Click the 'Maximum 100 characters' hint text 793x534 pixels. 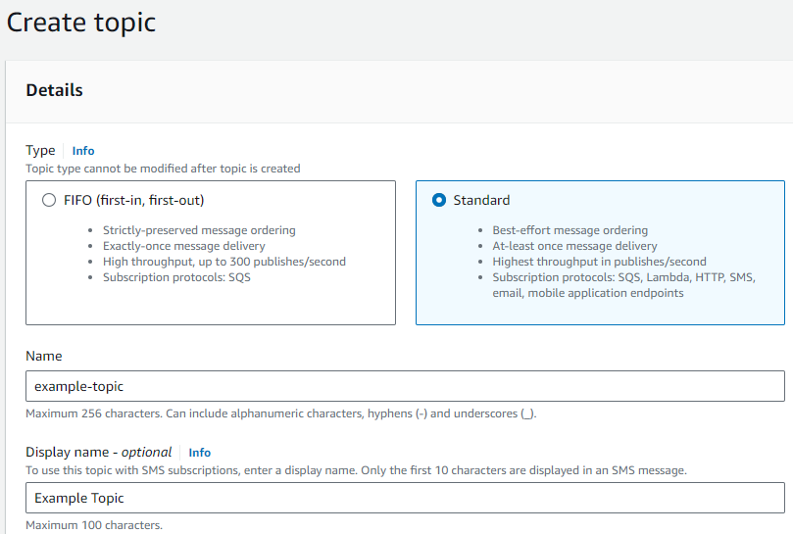[94, 525]
